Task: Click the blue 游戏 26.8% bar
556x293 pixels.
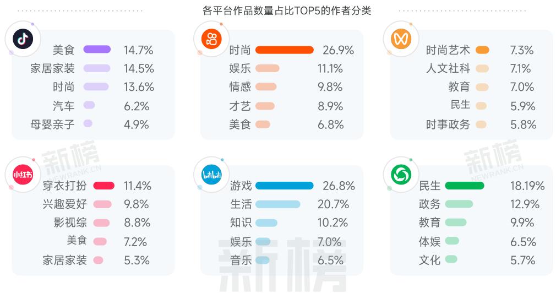Action: 285,186
